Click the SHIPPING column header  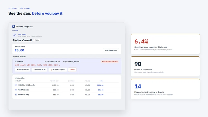pyautogui.click(x=71, y=81)
